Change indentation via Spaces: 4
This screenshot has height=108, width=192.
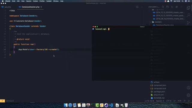160,101
